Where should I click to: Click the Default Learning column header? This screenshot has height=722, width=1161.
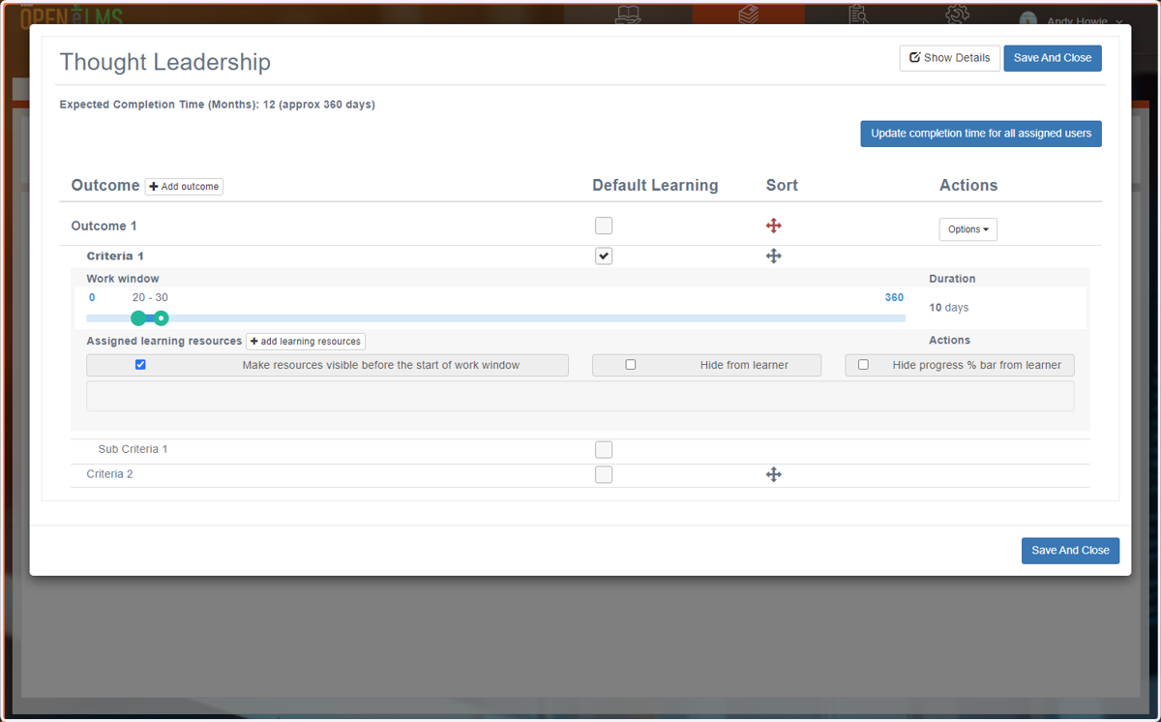655,186
